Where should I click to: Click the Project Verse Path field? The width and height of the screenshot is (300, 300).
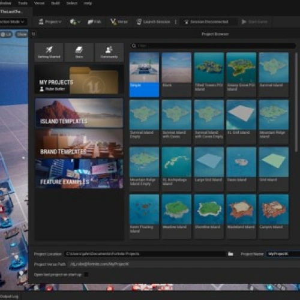coord(184,264)
